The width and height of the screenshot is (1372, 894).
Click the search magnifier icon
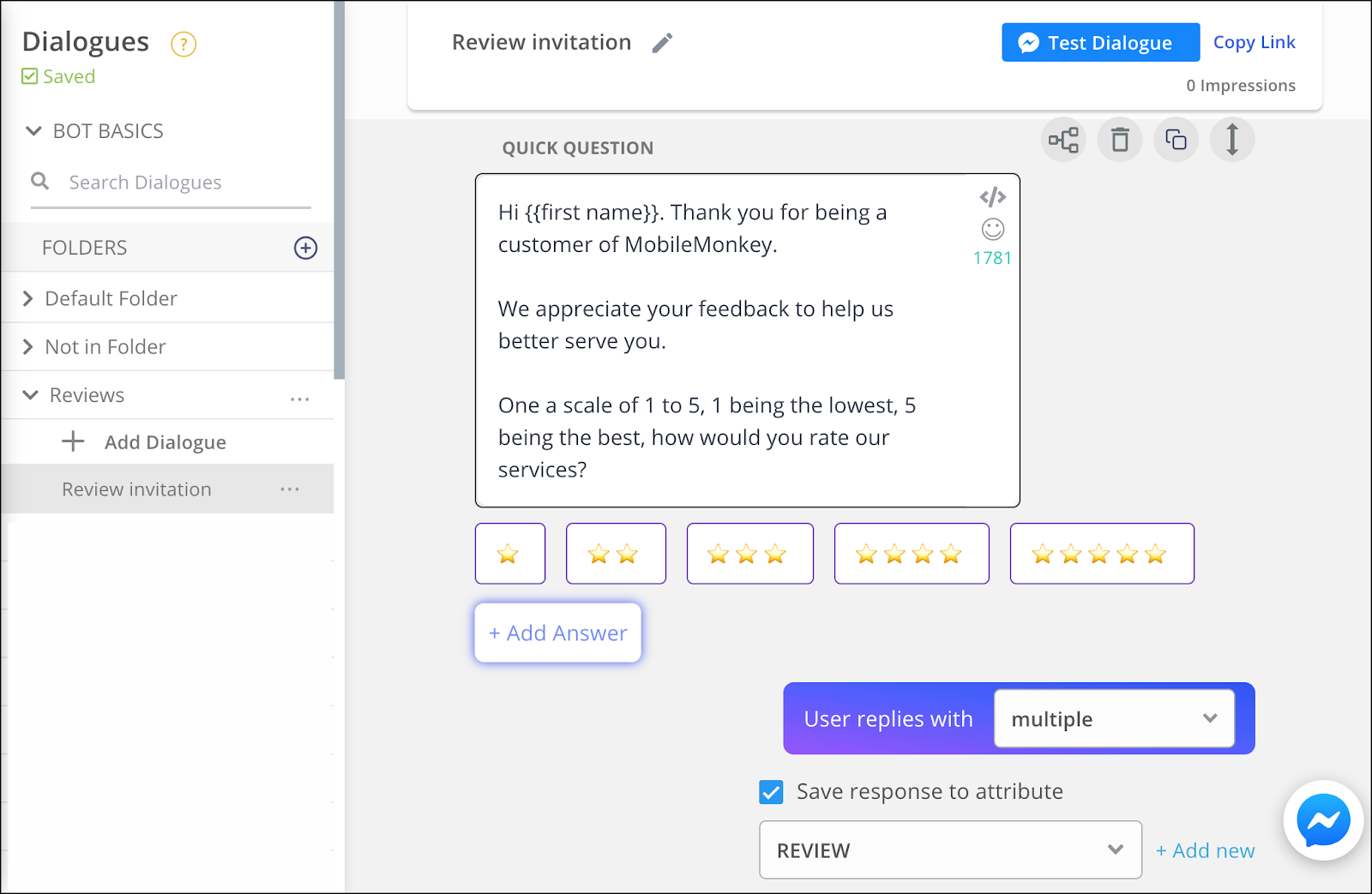[39, 181]
